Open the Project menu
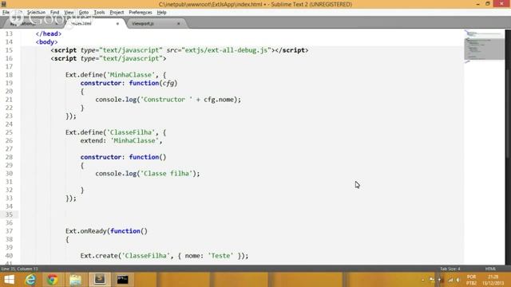The width and height of the screenshot is (511, 287). [117, 13]
